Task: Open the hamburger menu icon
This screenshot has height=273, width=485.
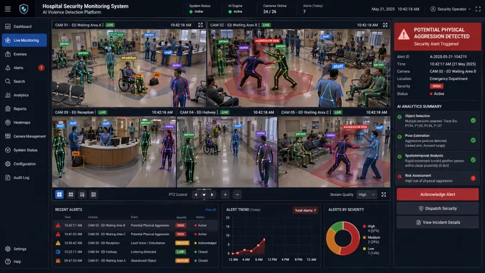Action: click(8, 9)
